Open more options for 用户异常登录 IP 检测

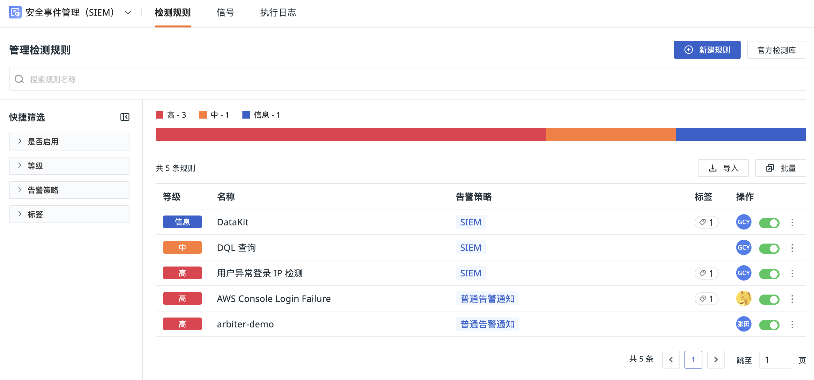point(792,274)
